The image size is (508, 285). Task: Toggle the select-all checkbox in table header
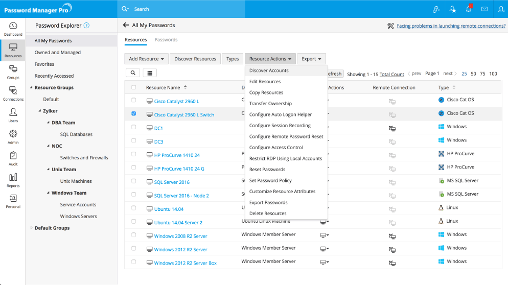[x=134, y=87]
